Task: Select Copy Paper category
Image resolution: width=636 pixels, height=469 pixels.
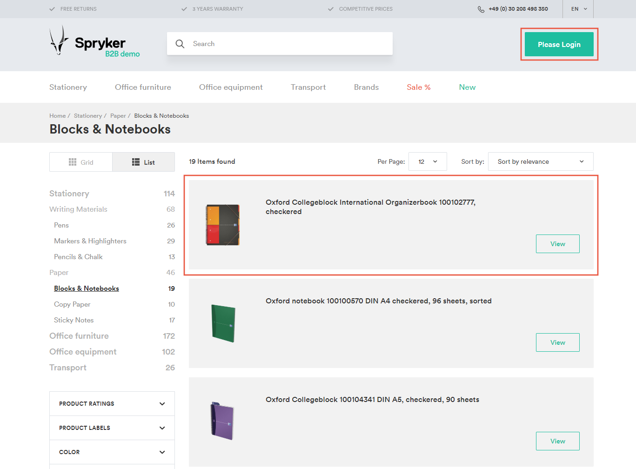Action: [72, 304]
